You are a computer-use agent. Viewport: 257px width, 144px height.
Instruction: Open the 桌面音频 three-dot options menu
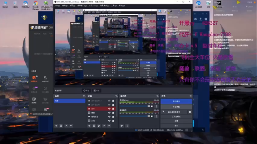click(x=156, y=116)
